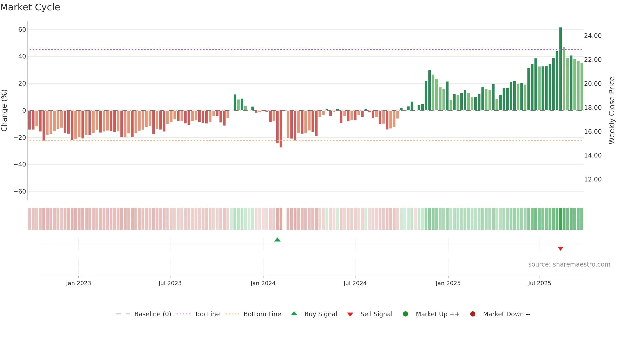Image resolution: width=619 pixels, height=348 pixels.
Task: Toggle the Market Up ++ legend label
Action: coord(438,314)
